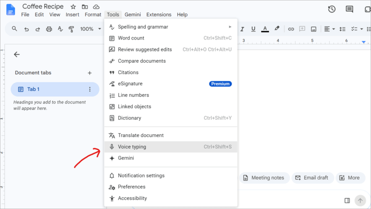Choose eSignature premium option
The width and height of the screenshot is (371, 209).
(171, 84)
